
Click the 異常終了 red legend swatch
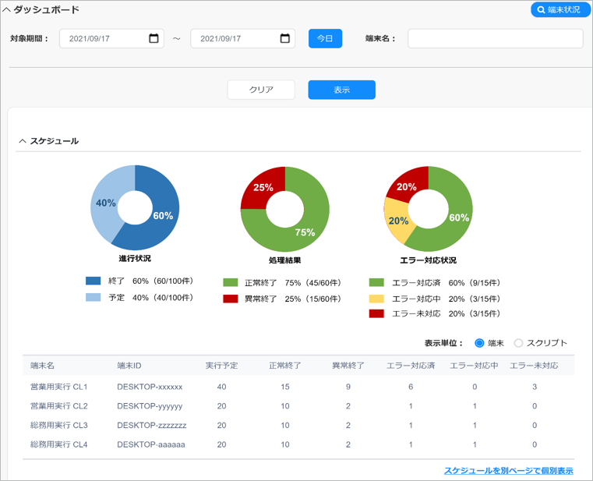pyautogui.click(x=231, y=299)
